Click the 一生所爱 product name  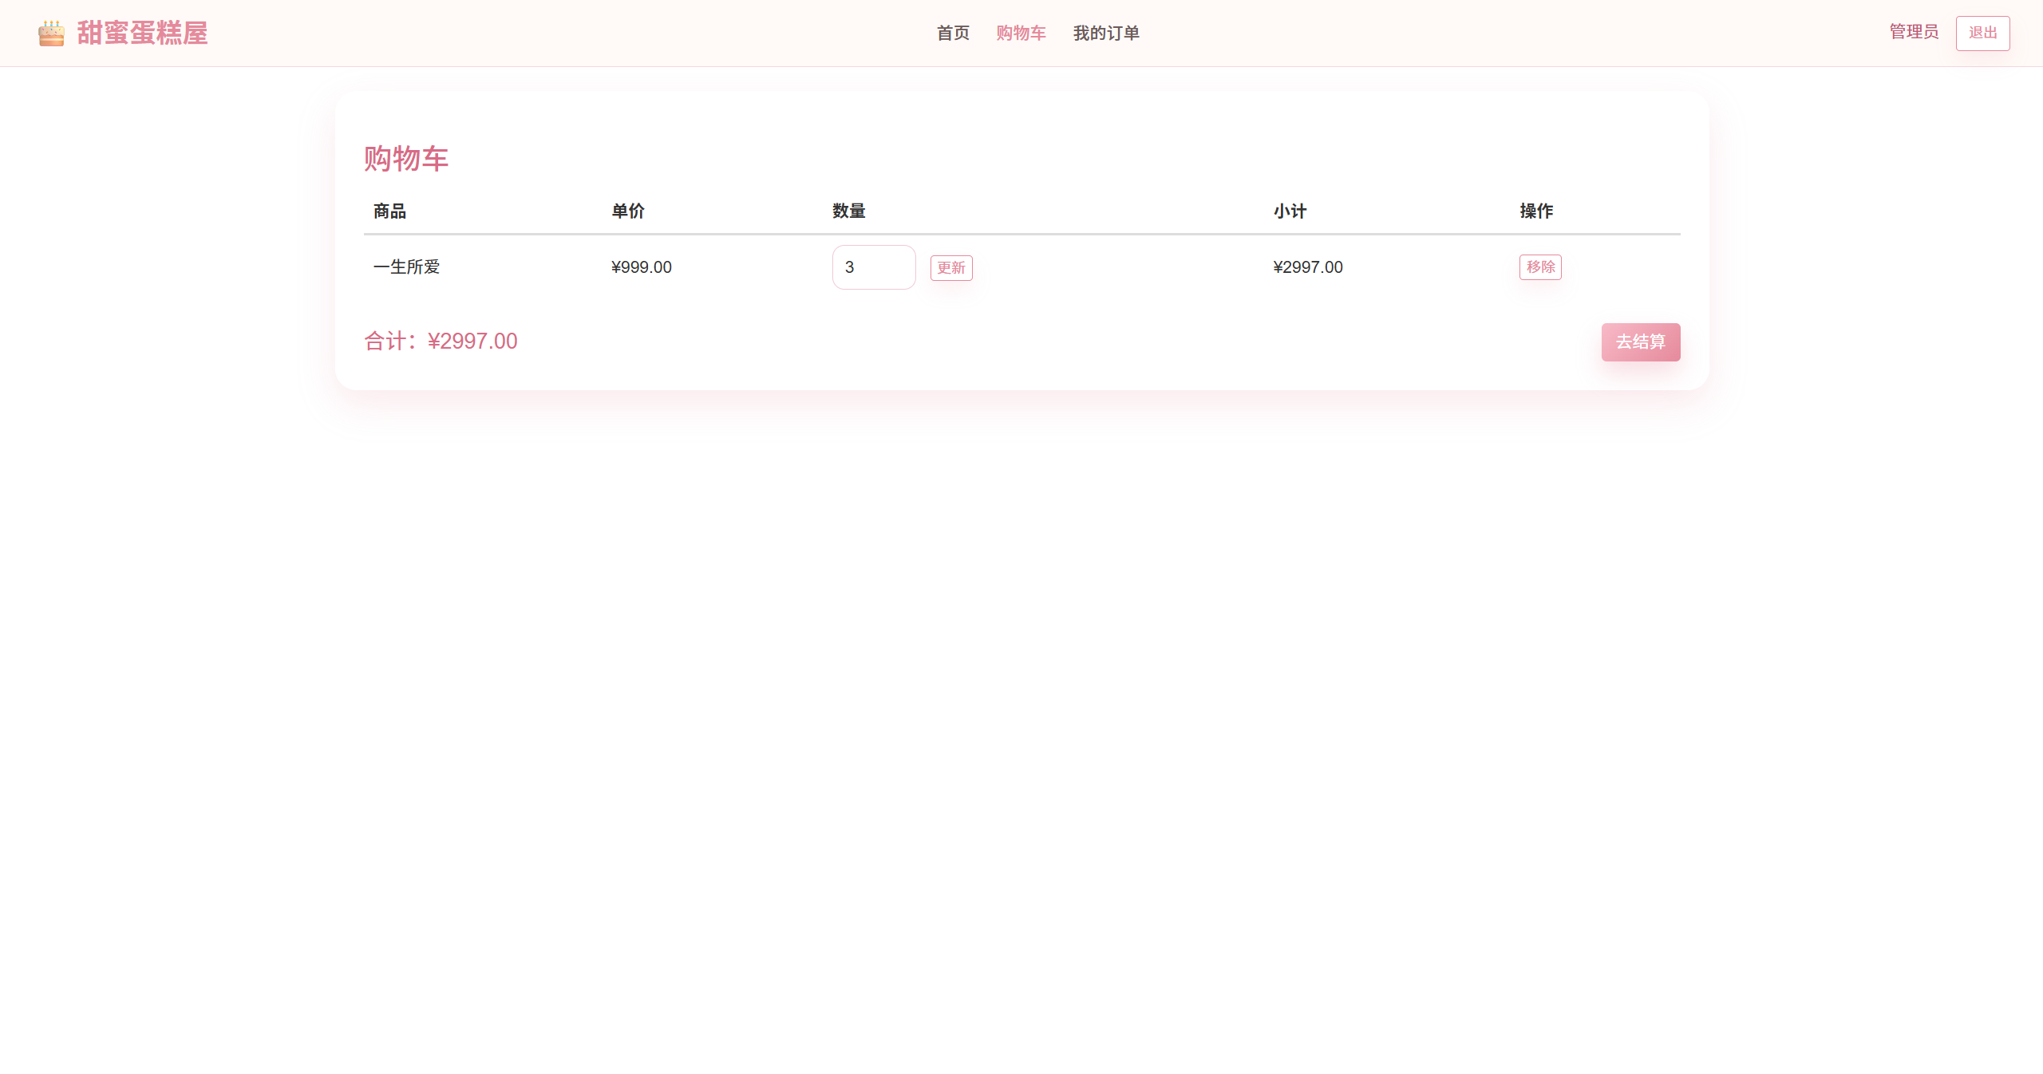407,267
